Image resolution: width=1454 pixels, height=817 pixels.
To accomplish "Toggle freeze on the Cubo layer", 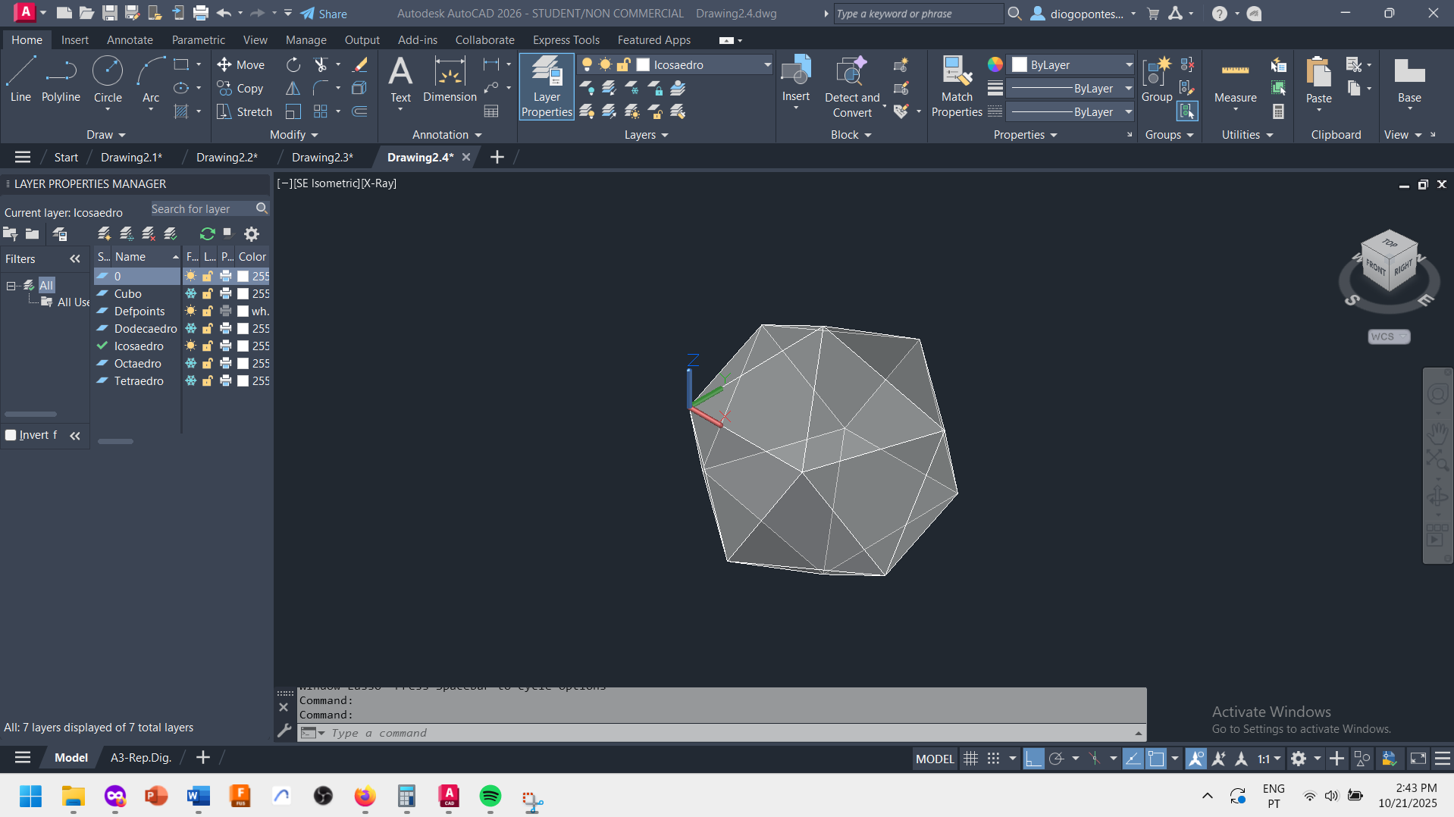I will 191,294.
